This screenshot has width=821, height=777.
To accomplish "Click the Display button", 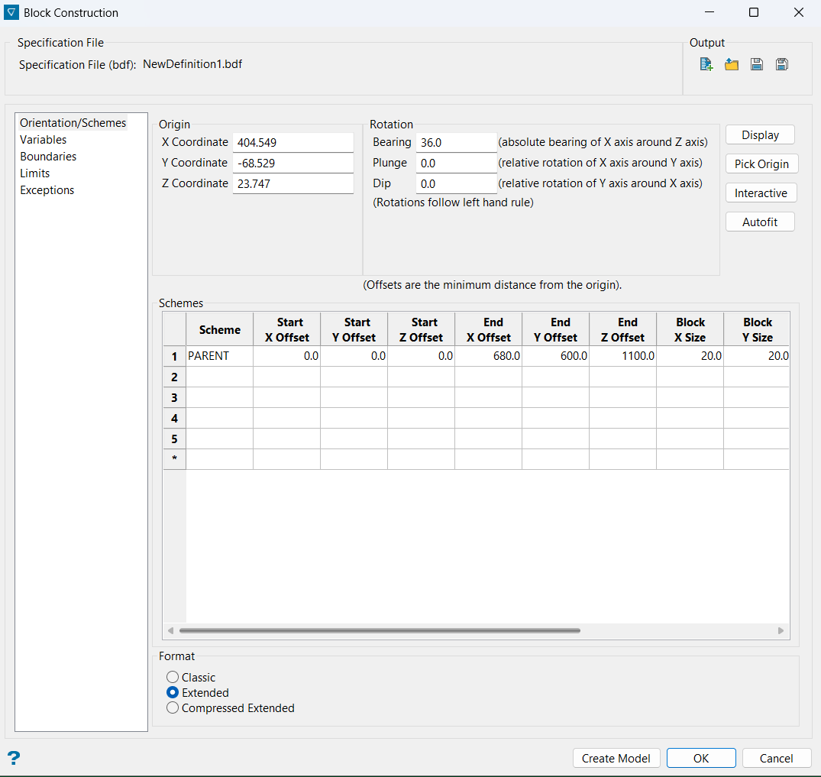I will (760, 134).
